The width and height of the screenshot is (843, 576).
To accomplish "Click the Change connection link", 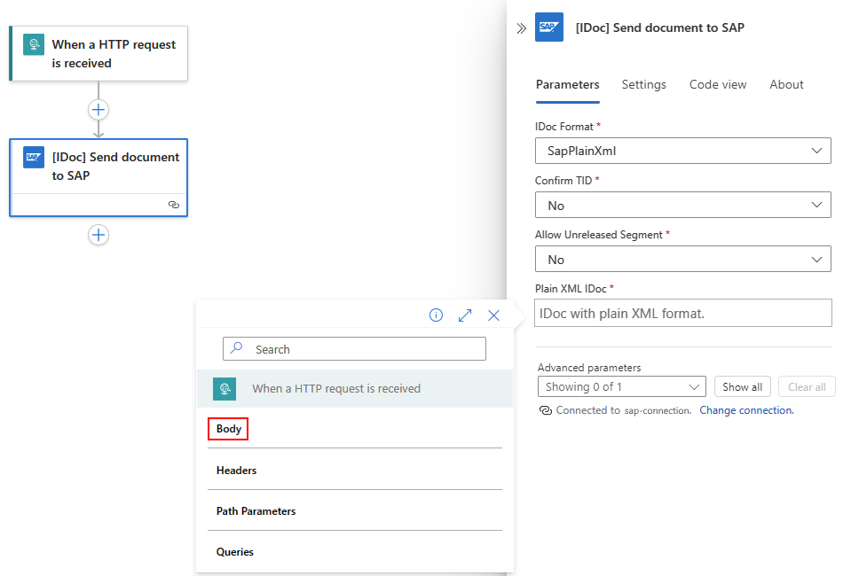I will click(x=745, y=410).
